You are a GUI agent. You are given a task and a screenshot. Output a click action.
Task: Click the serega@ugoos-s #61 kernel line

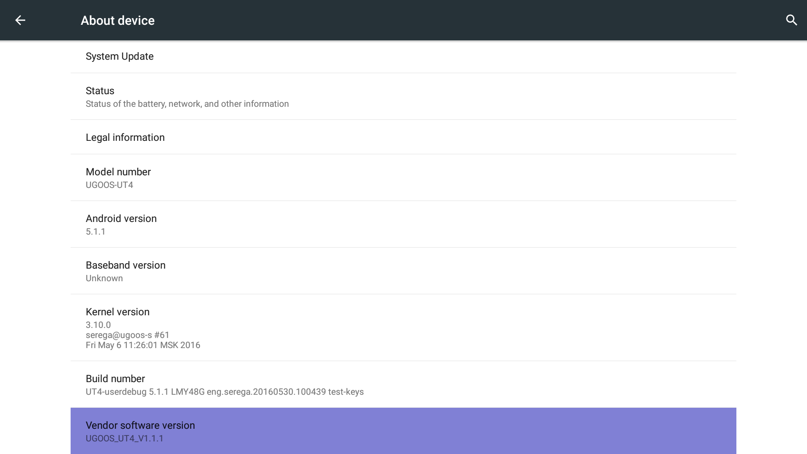127,335
